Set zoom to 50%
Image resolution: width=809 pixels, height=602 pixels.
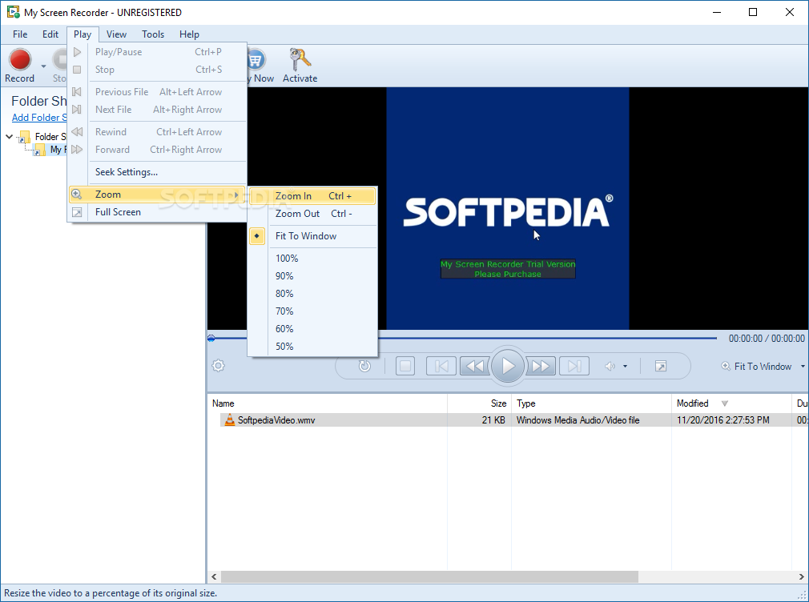[x=312, y=346]
